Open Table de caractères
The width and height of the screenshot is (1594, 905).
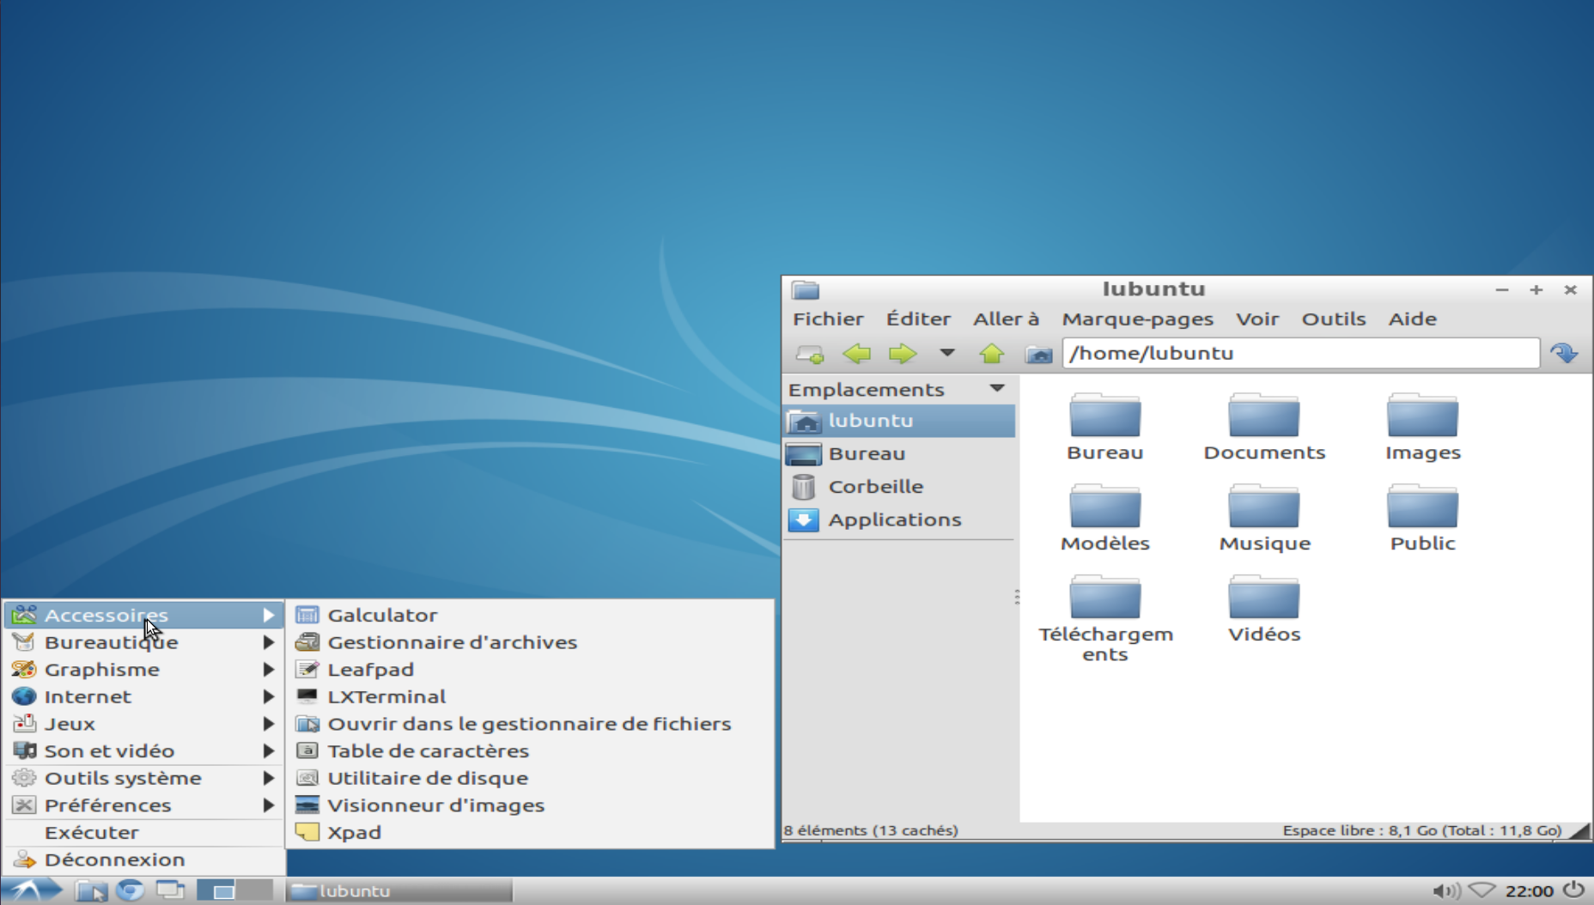coord(530,751)
